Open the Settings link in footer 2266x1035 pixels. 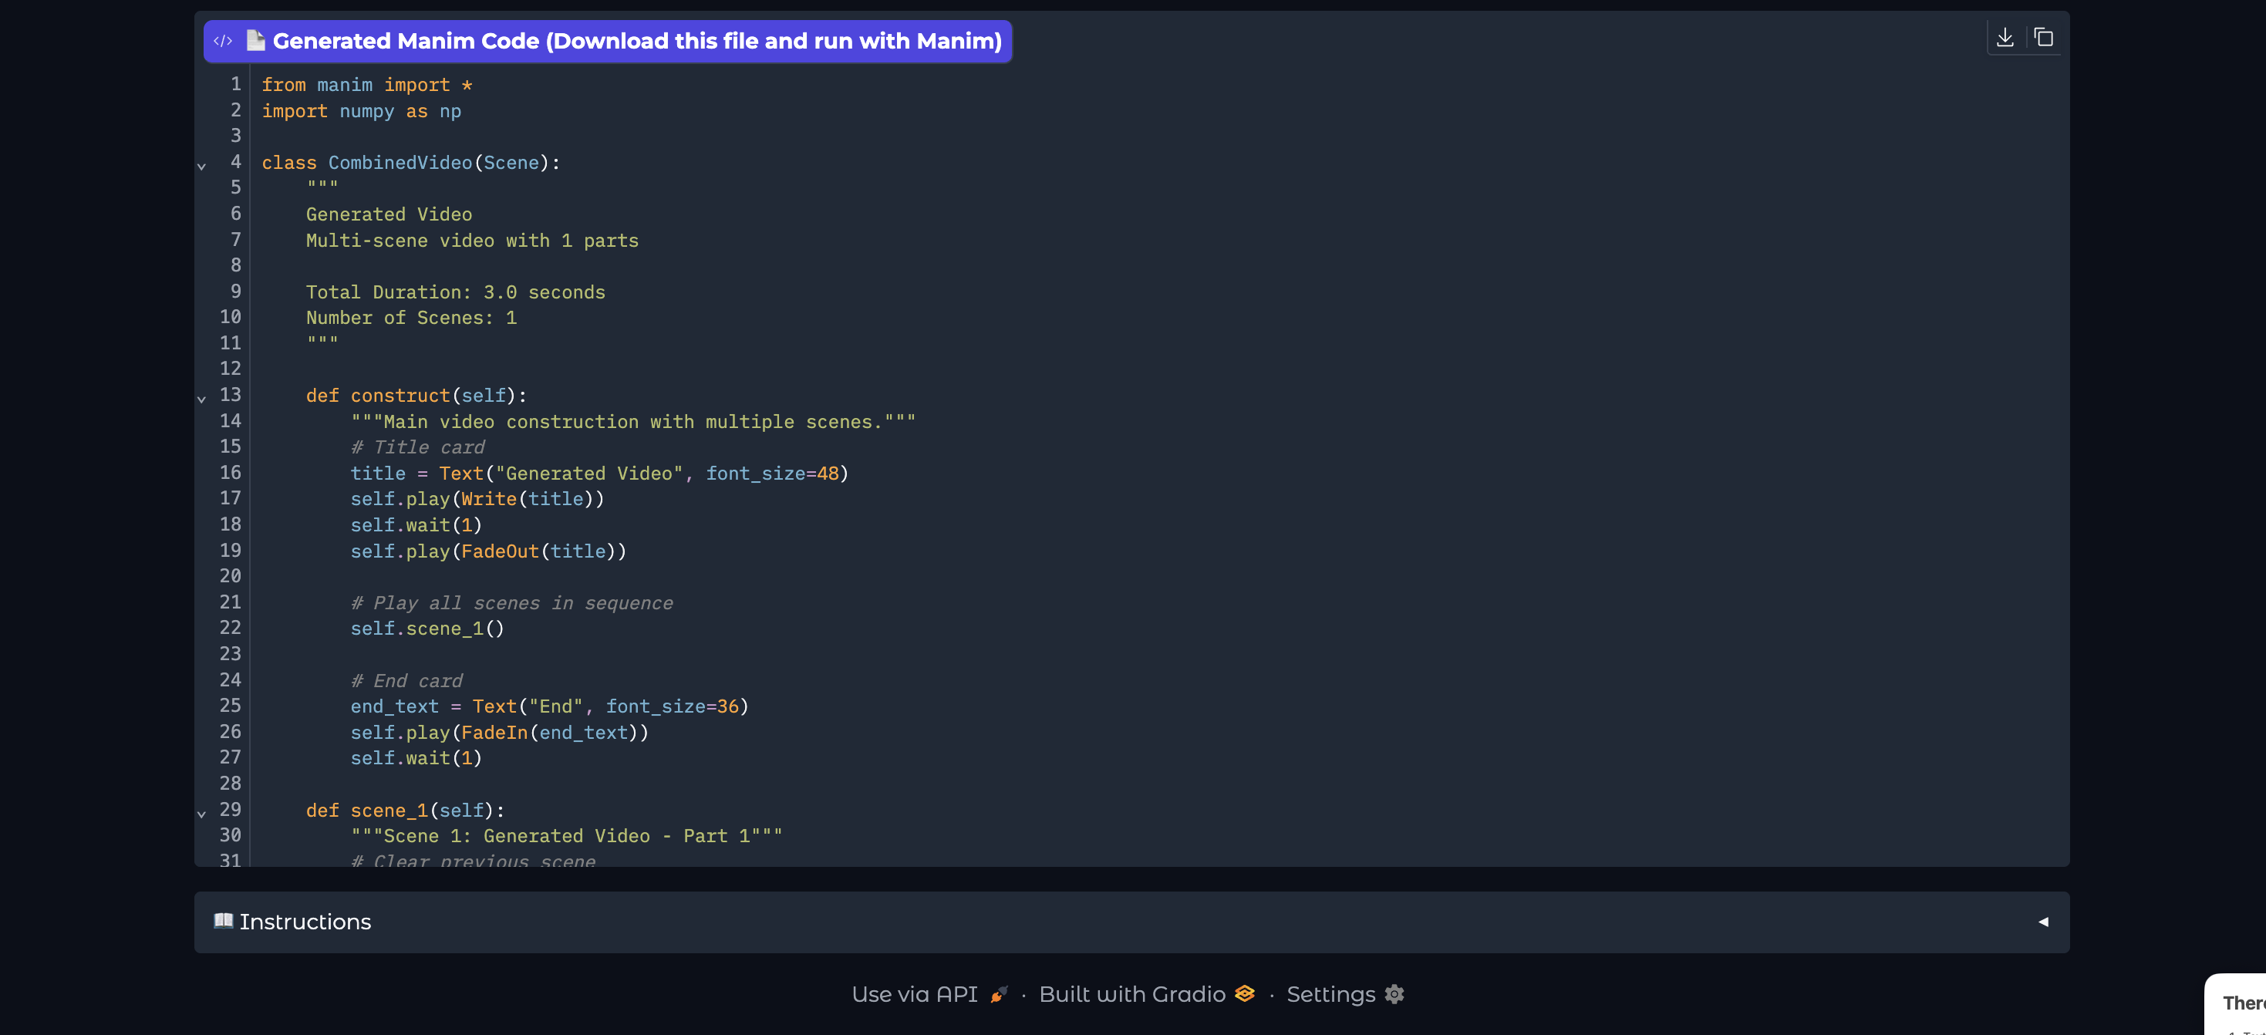(1330, 995)
